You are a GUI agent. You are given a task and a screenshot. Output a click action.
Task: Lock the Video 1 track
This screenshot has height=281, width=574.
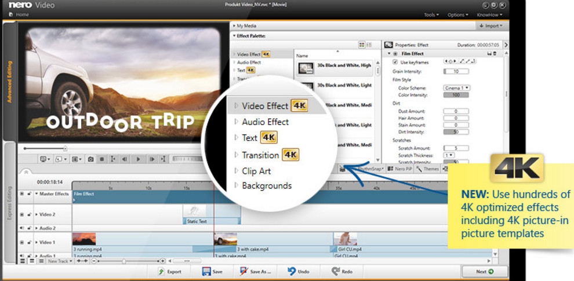pyautogui.click(x=29, y=242)
